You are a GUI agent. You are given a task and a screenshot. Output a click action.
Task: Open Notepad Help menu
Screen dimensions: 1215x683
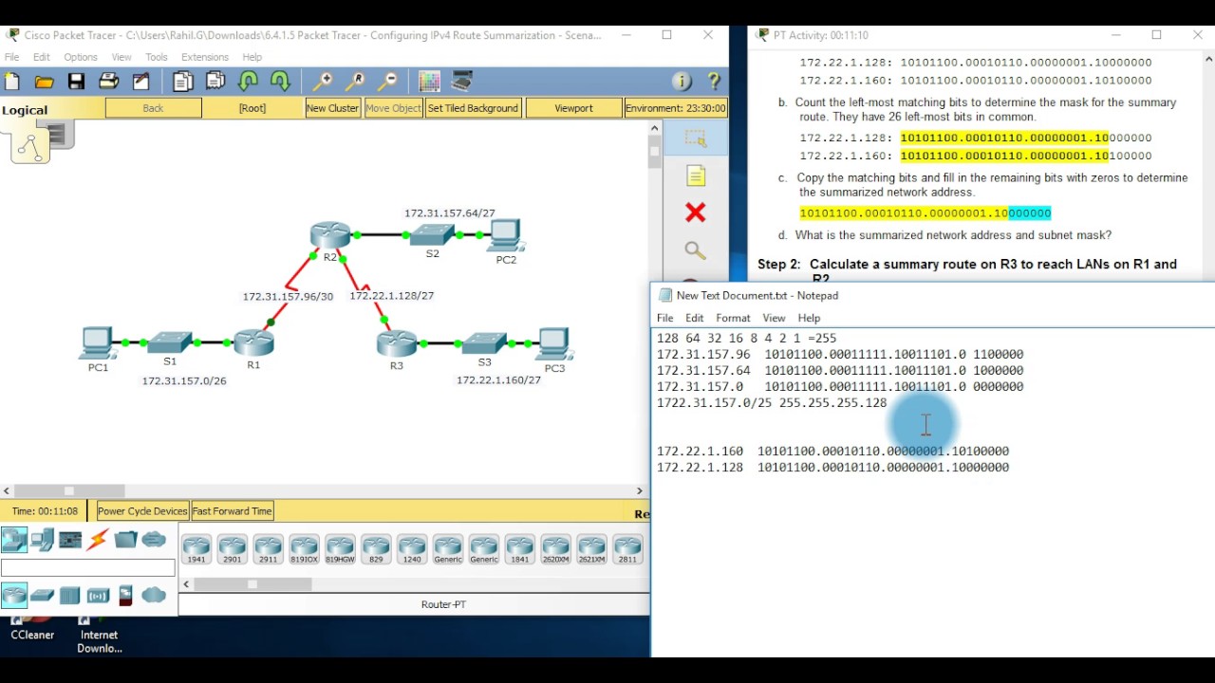(809, 318)
